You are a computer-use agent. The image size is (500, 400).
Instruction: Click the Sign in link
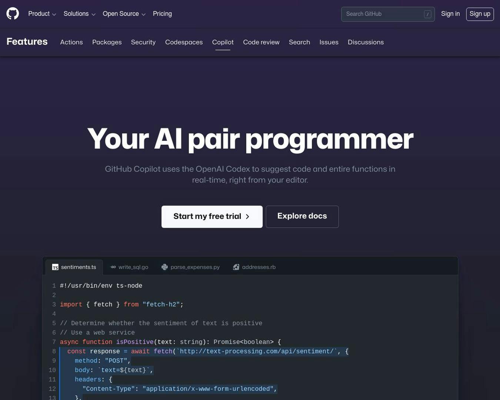pos(450,14)
